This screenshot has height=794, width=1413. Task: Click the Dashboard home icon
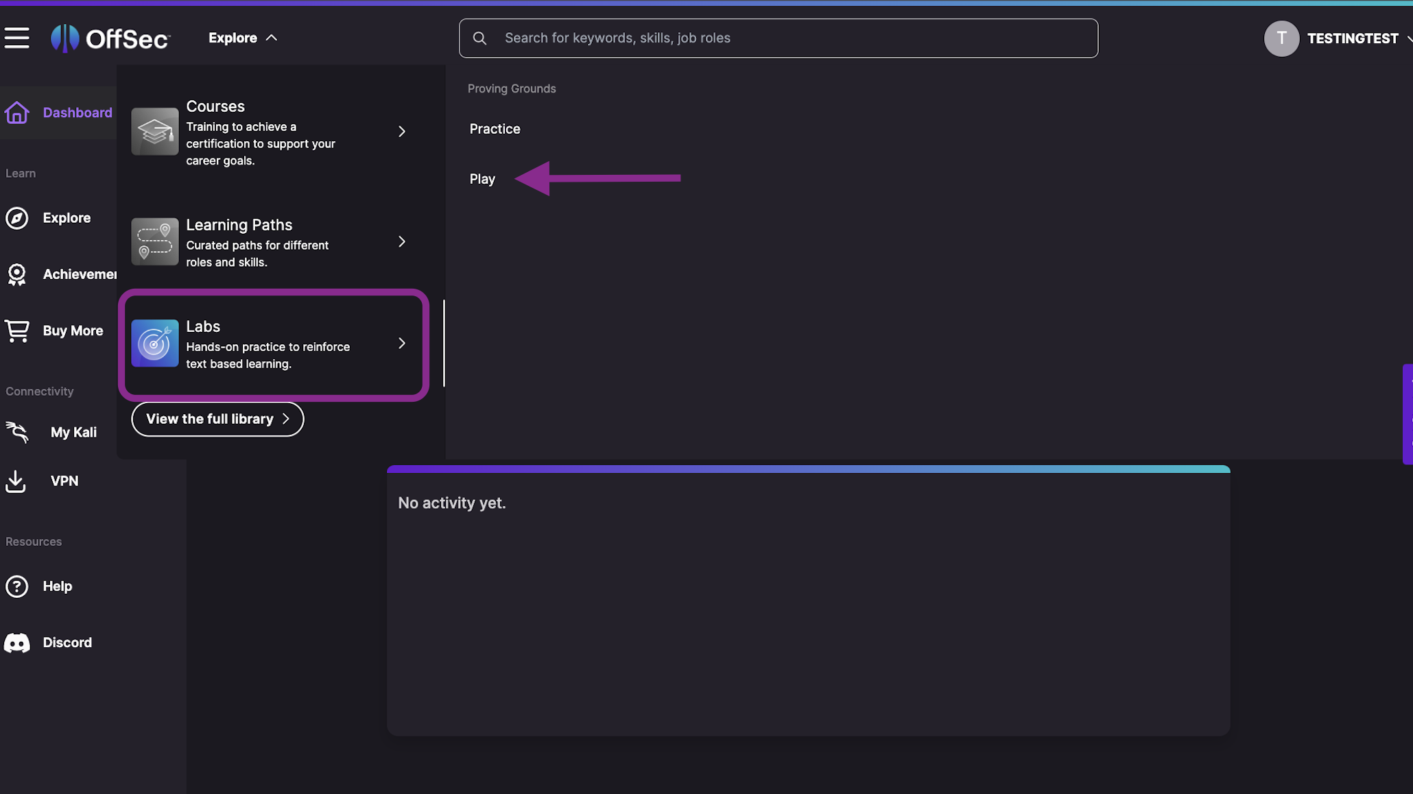(17, 112)
